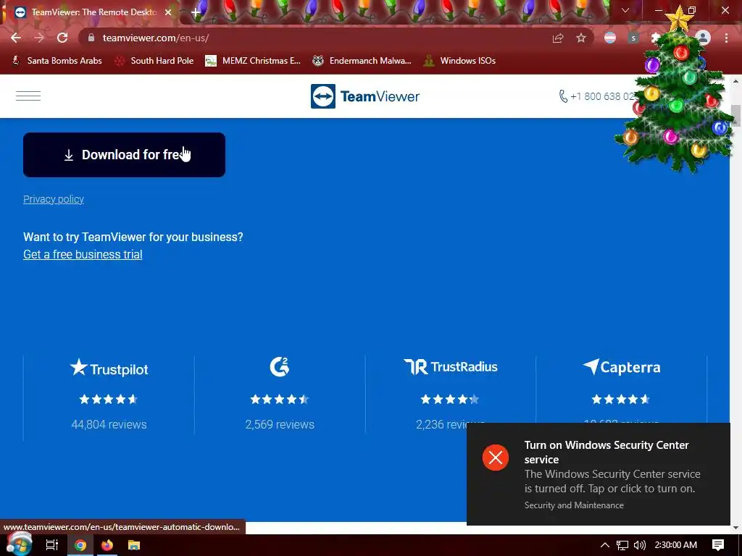Close the TeamViewer tab

(168, 12)
